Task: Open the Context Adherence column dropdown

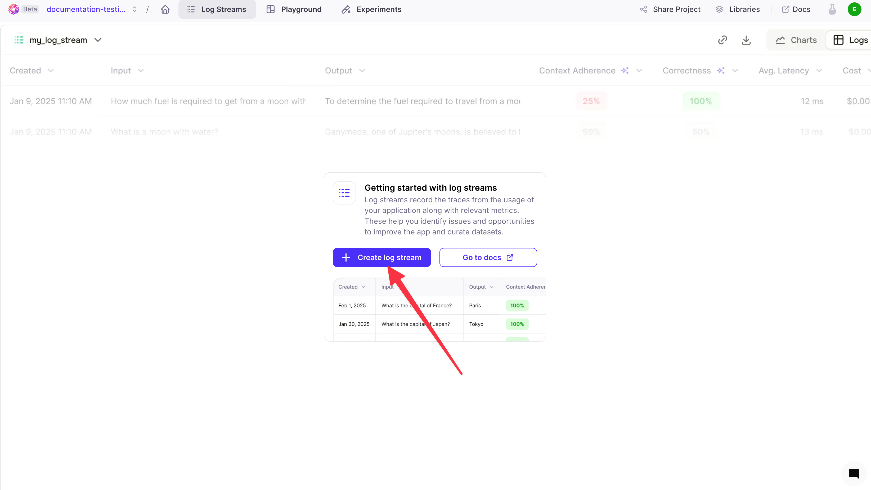Action: (x=639, y=71)
